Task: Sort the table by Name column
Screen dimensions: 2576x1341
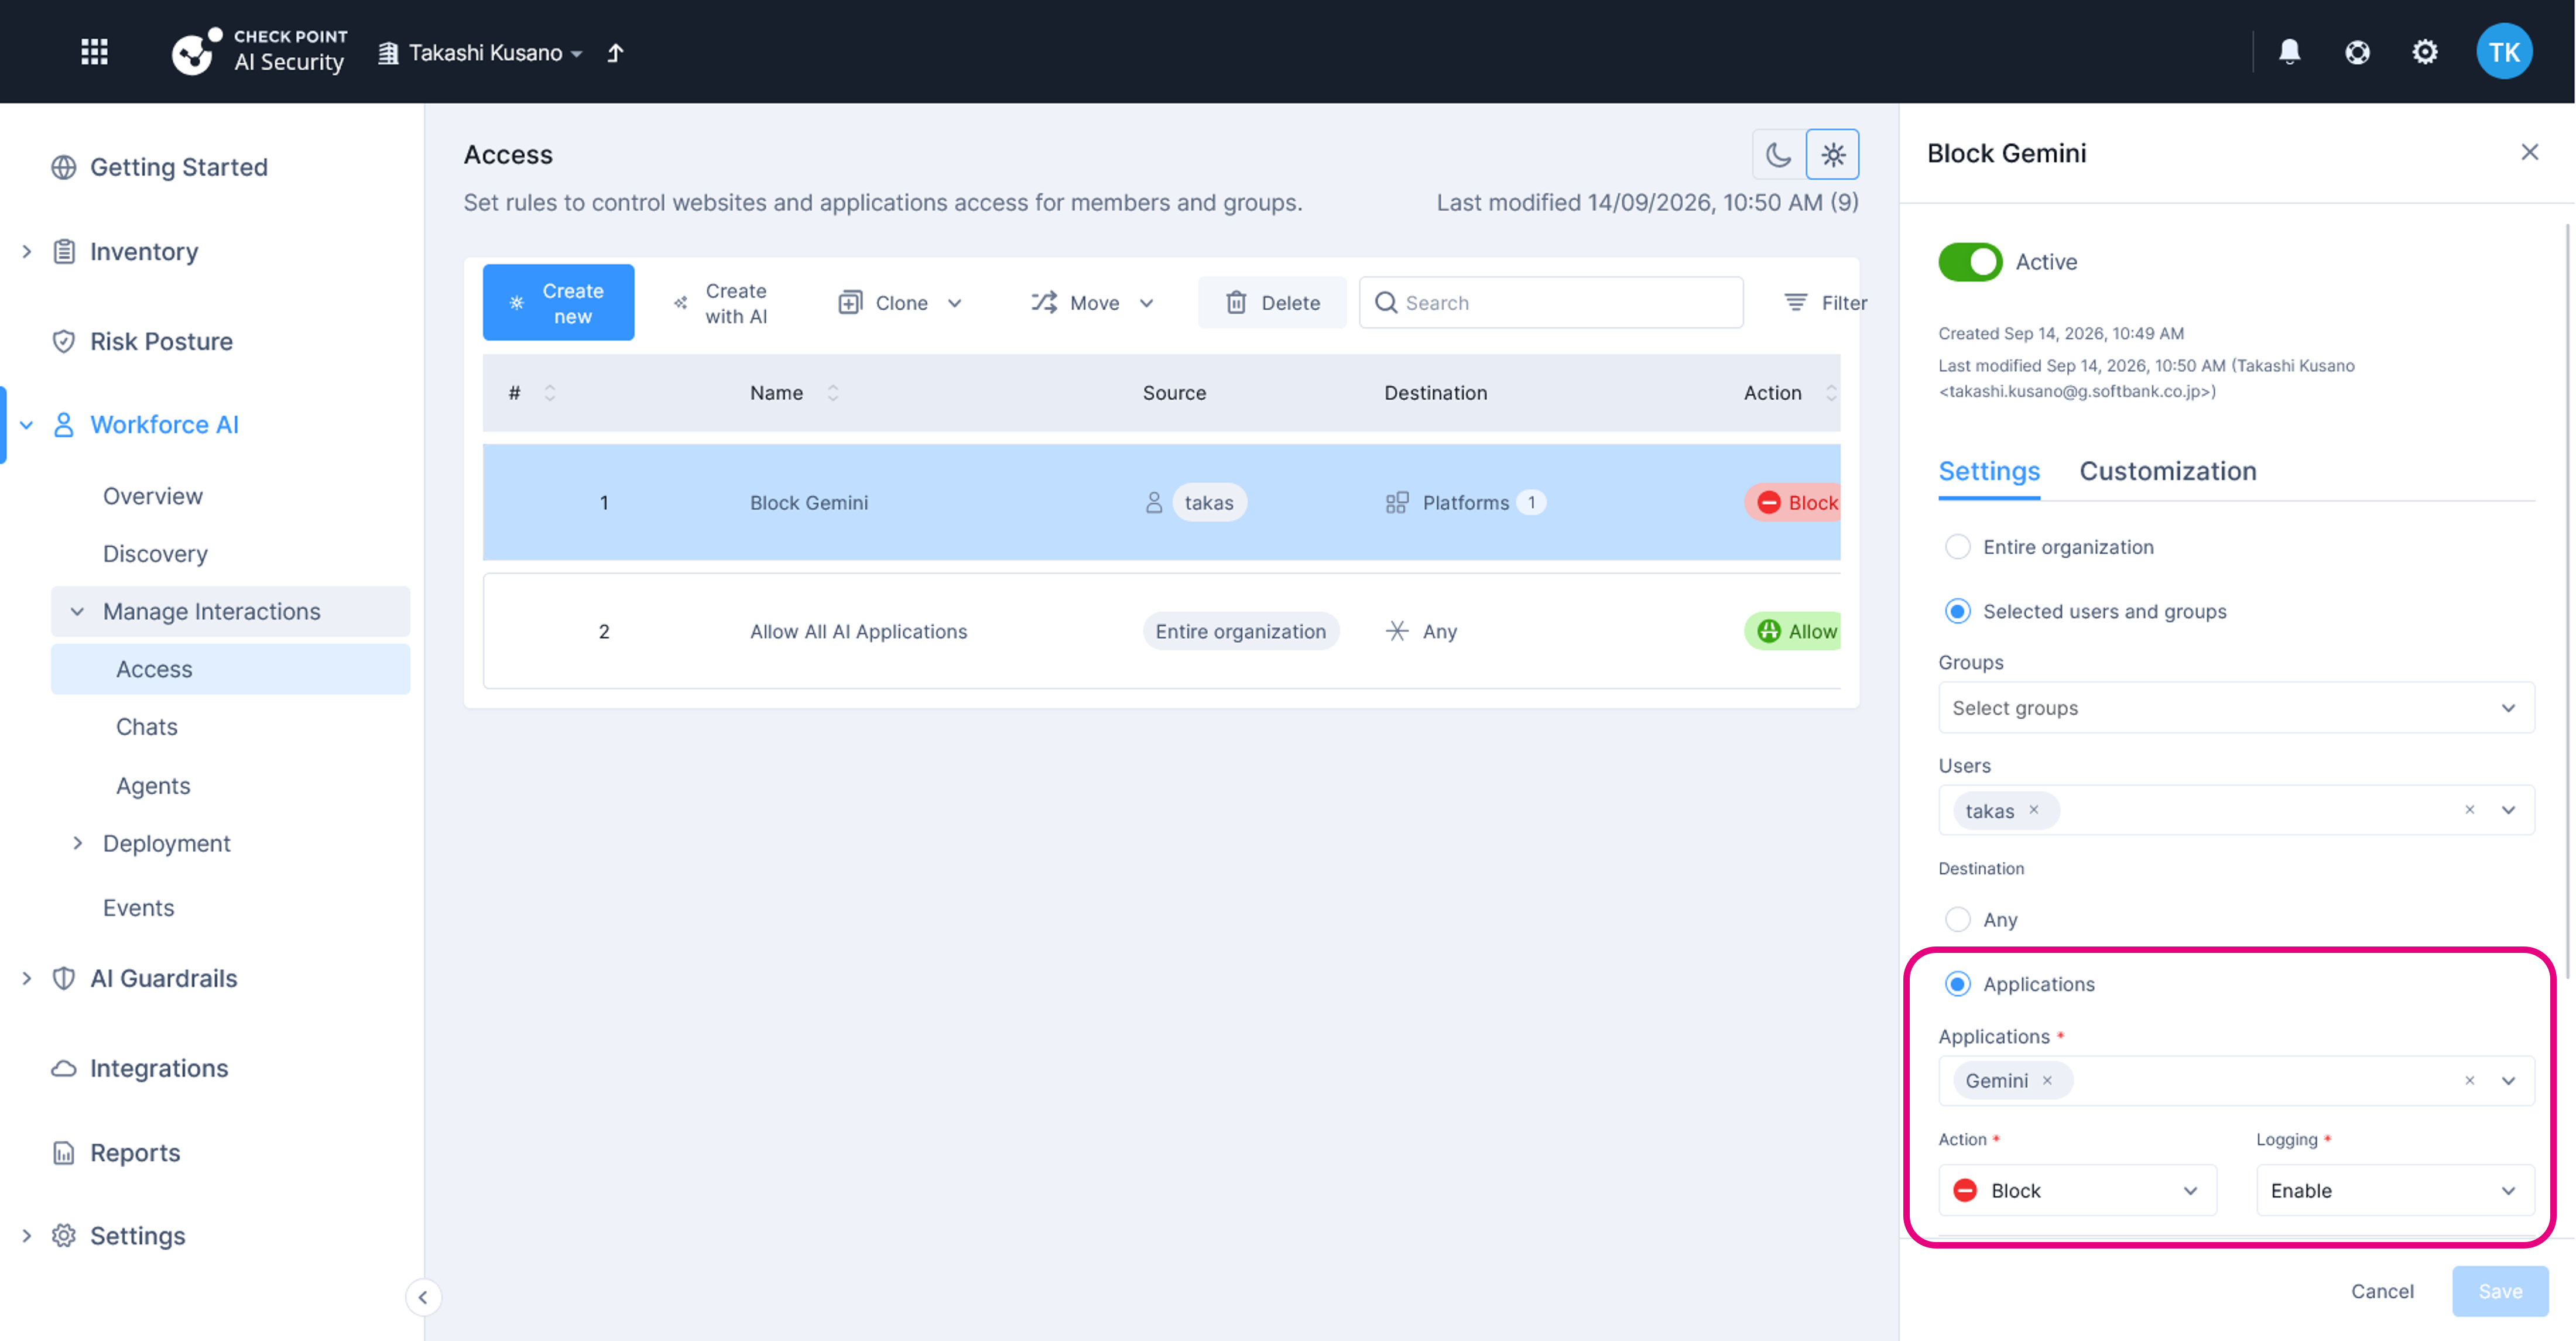Action: (833, 393)
